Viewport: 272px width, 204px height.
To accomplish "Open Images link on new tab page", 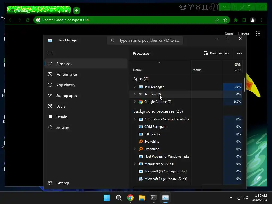I will 243,33.
